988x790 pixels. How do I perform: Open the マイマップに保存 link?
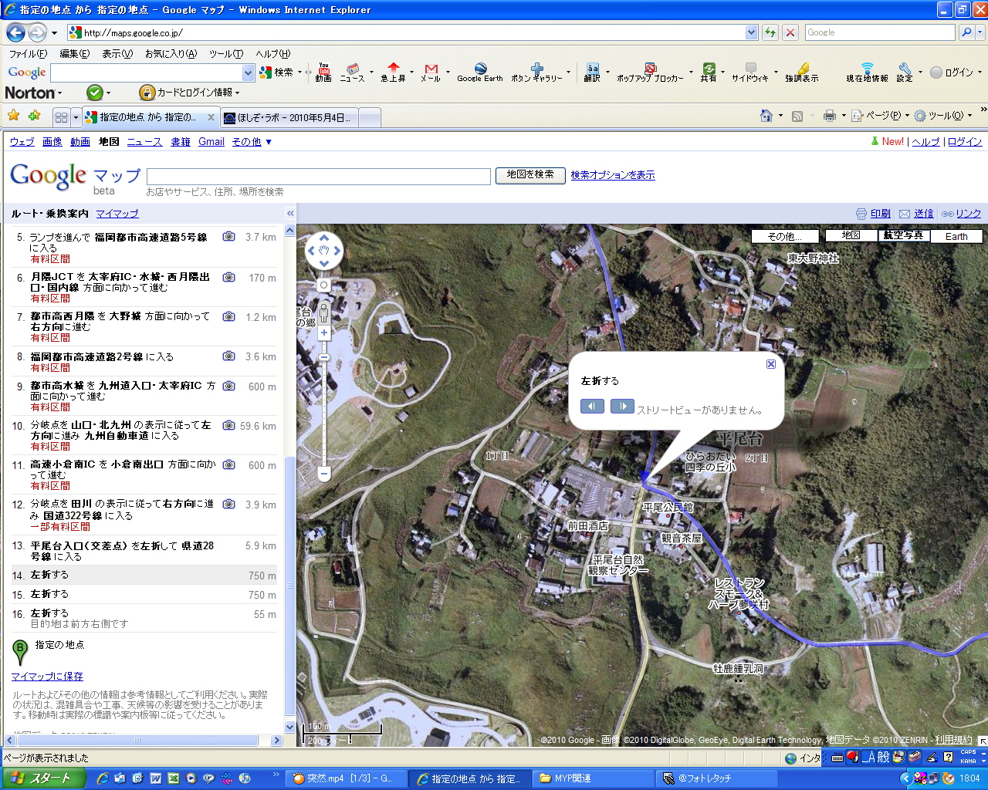(x=47, y=677)
